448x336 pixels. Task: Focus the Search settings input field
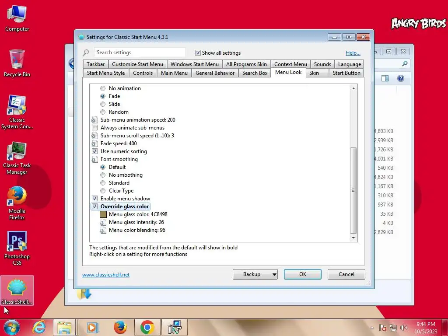click(x=140, y=52)
